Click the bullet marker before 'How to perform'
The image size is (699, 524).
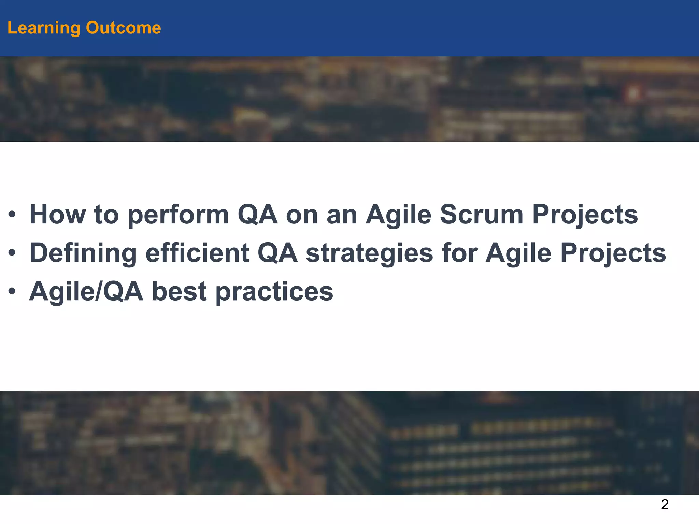pyautogui.click(x=12, y=215)
